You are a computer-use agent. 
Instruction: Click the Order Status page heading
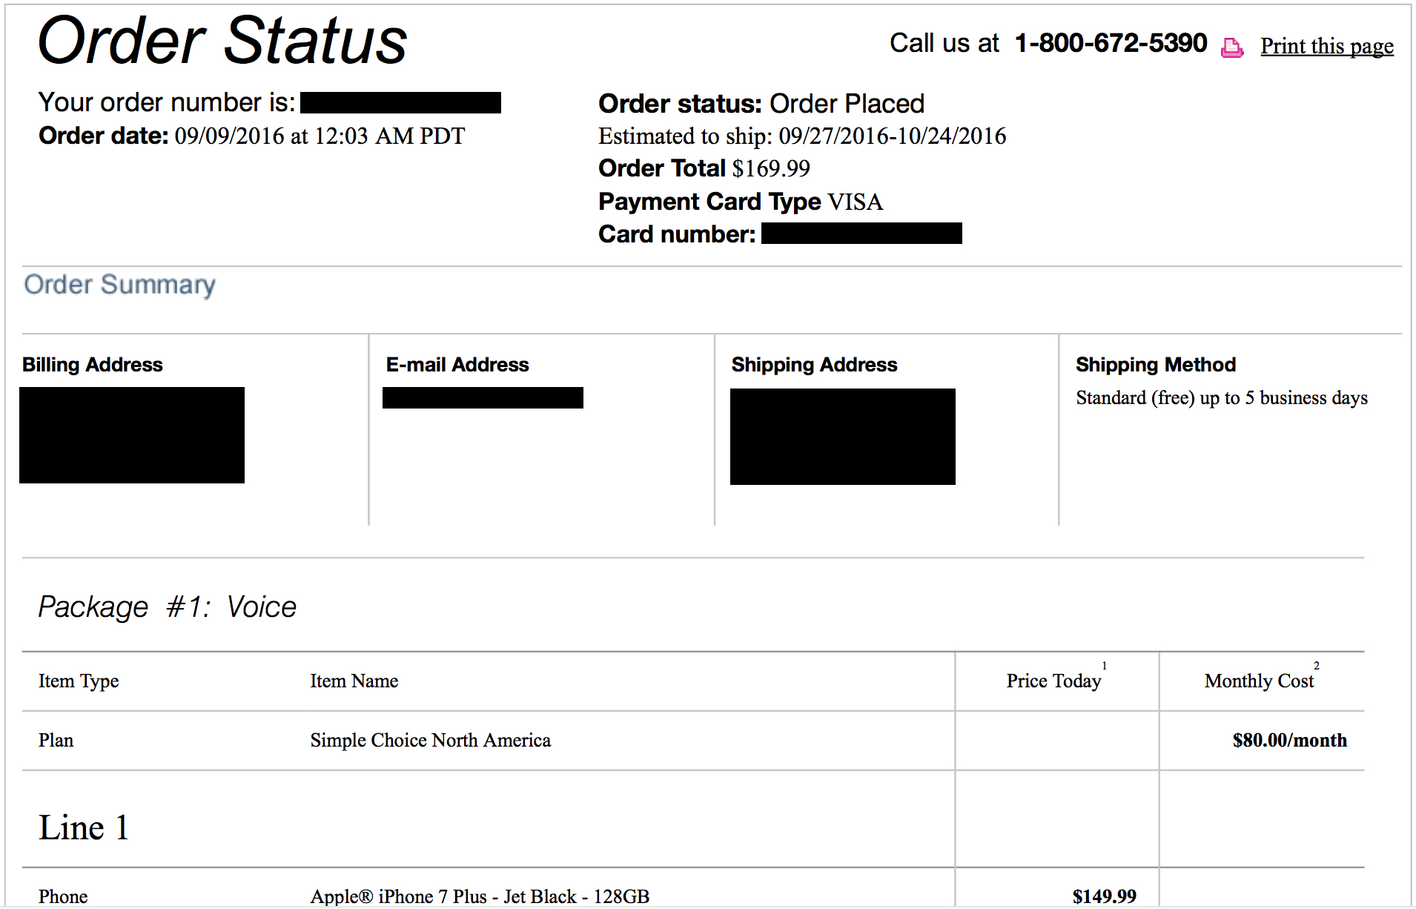pyautogui.click(x=222, y=41)
